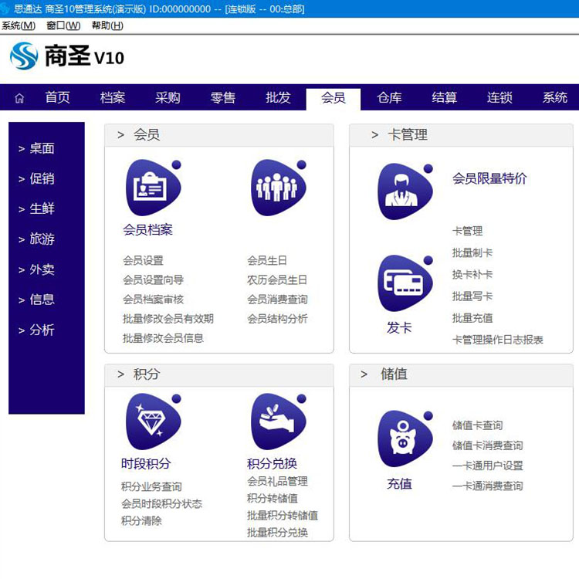The width and height of the screenshot is (579, 579).
Task: Click the group of people icon
Action: coord(279,188)
